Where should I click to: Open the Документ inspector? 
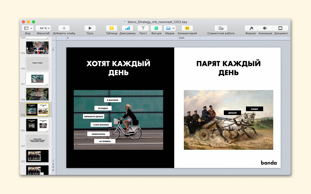pyautogui.click(x=281, y=28)
